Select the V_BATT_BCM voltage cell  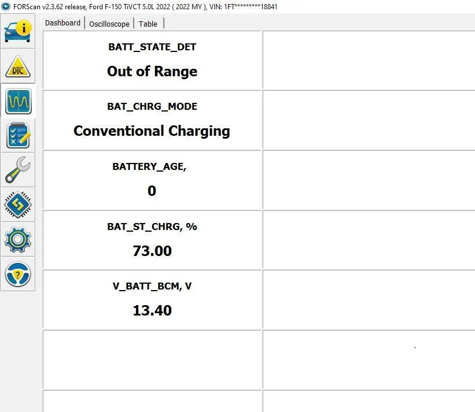[152, 300]
